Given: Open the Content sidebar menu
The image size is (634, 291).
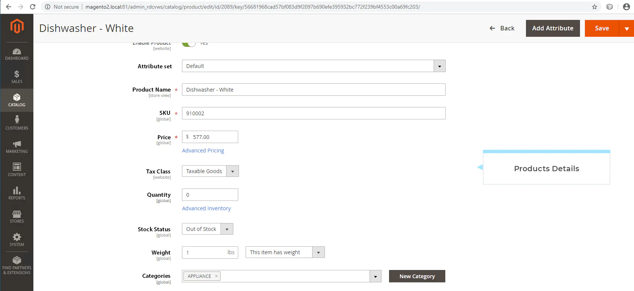Looking at the screenshot, I should (x=17, y=170).
